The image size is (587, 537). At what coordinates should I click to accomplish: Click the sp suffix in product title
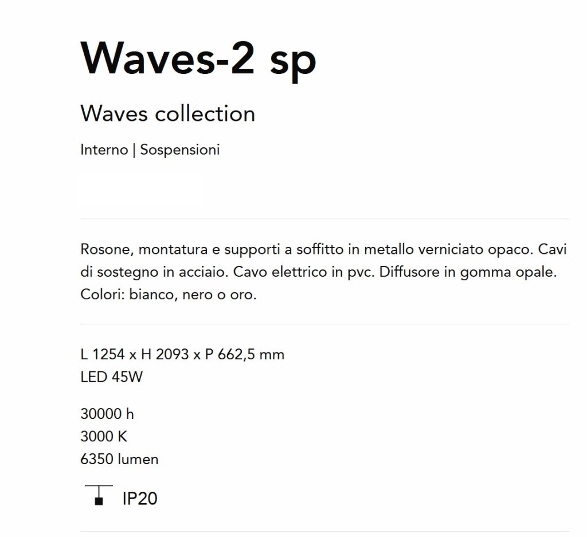(x=293, y=62)
